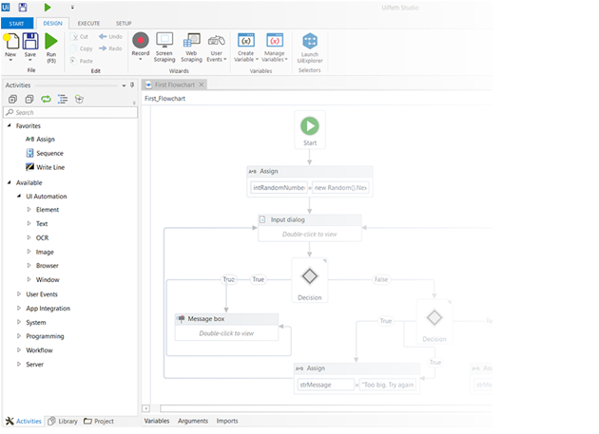This screenshot has height=434, width=599.
Task: Click the package icon in Activities toolbar
Action: [79, 100]
